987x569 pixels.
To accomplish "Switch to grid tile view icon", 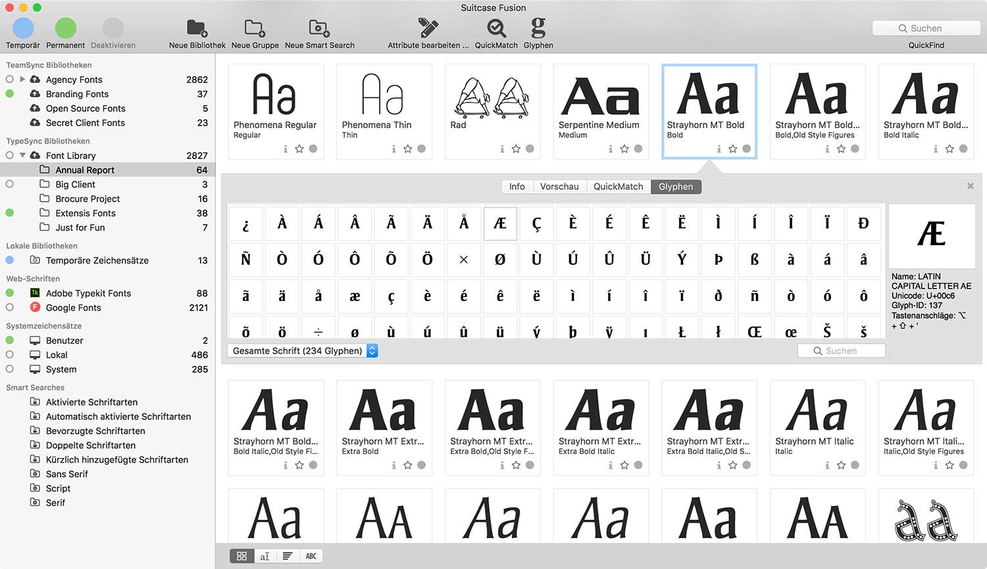I will [241, 556].
